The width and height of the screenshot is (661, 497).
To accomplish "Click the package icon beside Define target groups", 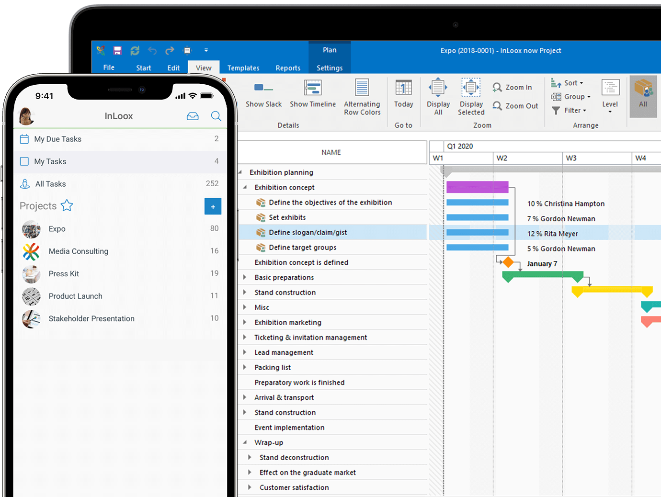I will pyautogui.click(x=261, y=248).
